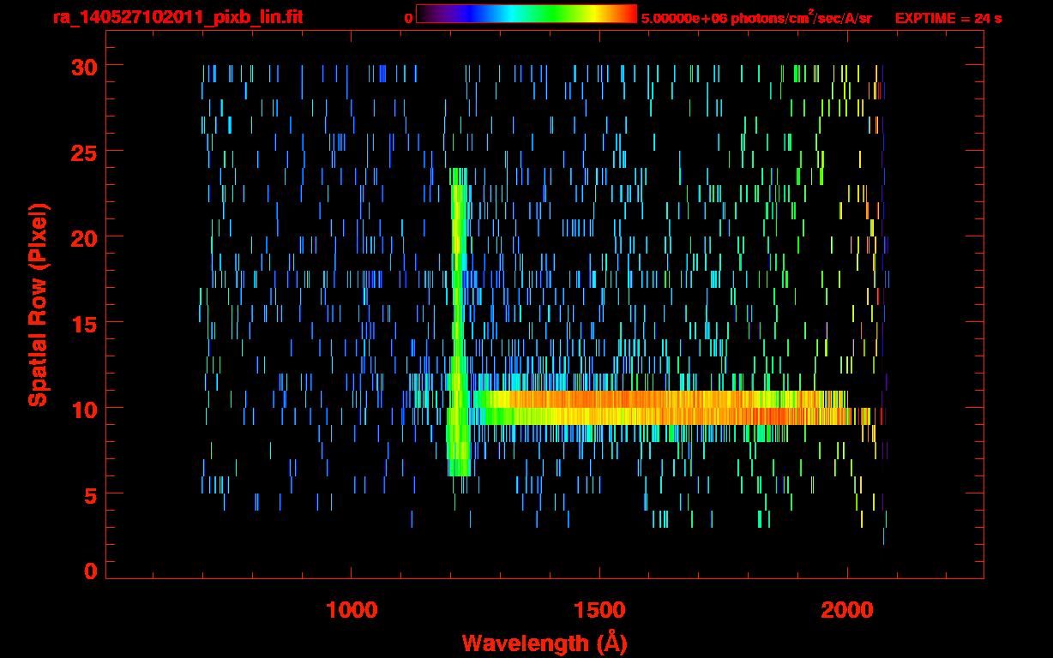The height and width of the screenshot is (658, 1053).
Task: Click the 1500 wavelength tick label
Action: [599, 610]
